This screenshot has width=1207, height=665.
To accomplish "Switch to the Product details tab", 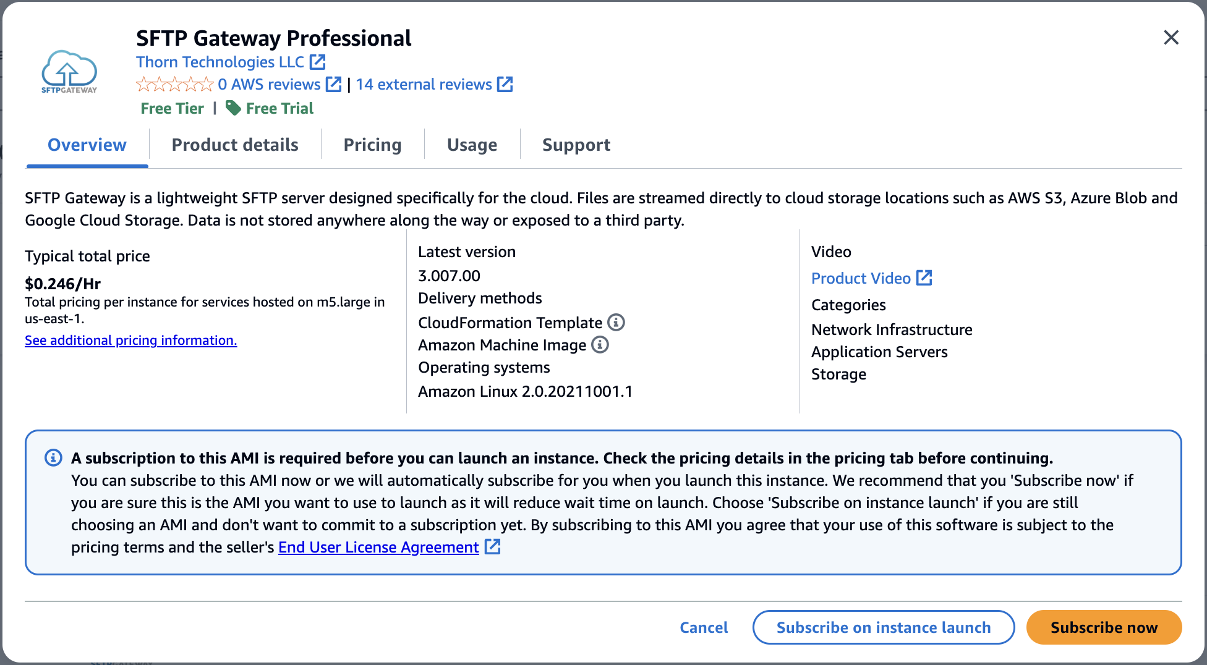I will coord(235,145).
